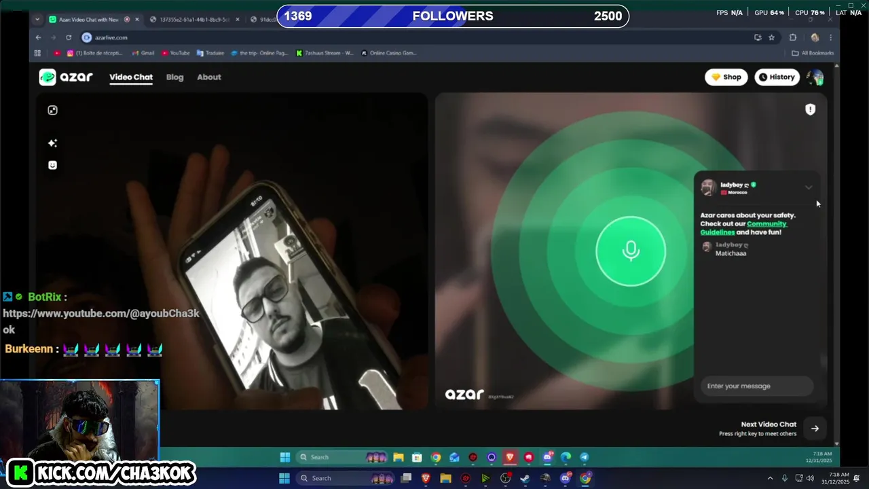Click the dice icon on the local video
869x489 pixels.
point(52,110)
